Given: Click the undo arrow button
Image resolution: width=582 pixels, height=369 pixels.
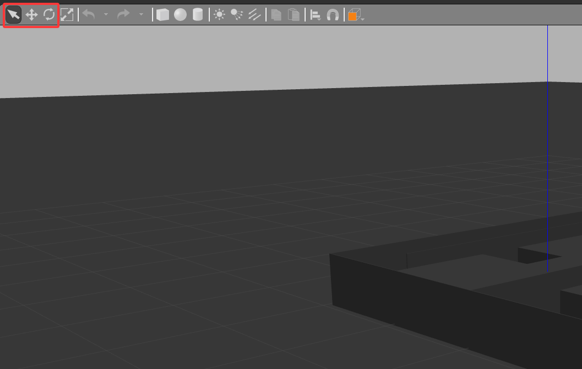Looking at the screenshot, I should [89, 14].
